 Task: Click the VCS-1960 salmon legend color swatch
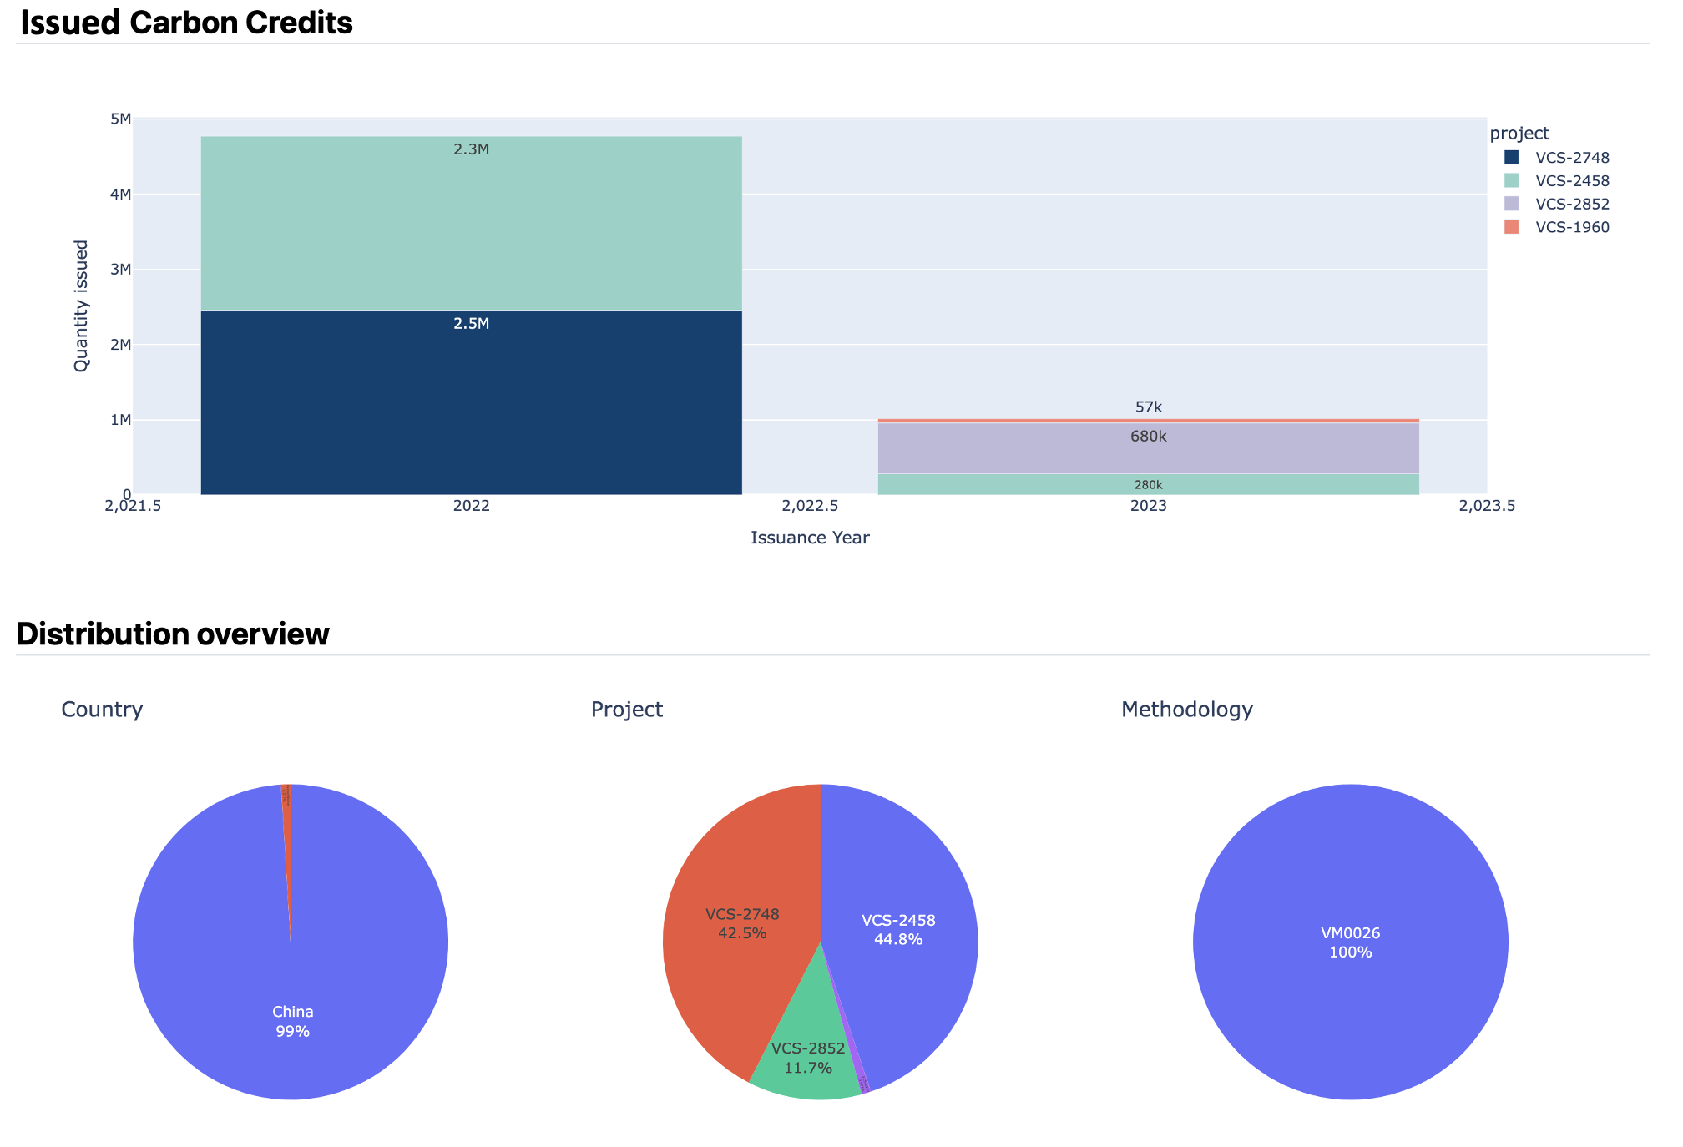1511,227
